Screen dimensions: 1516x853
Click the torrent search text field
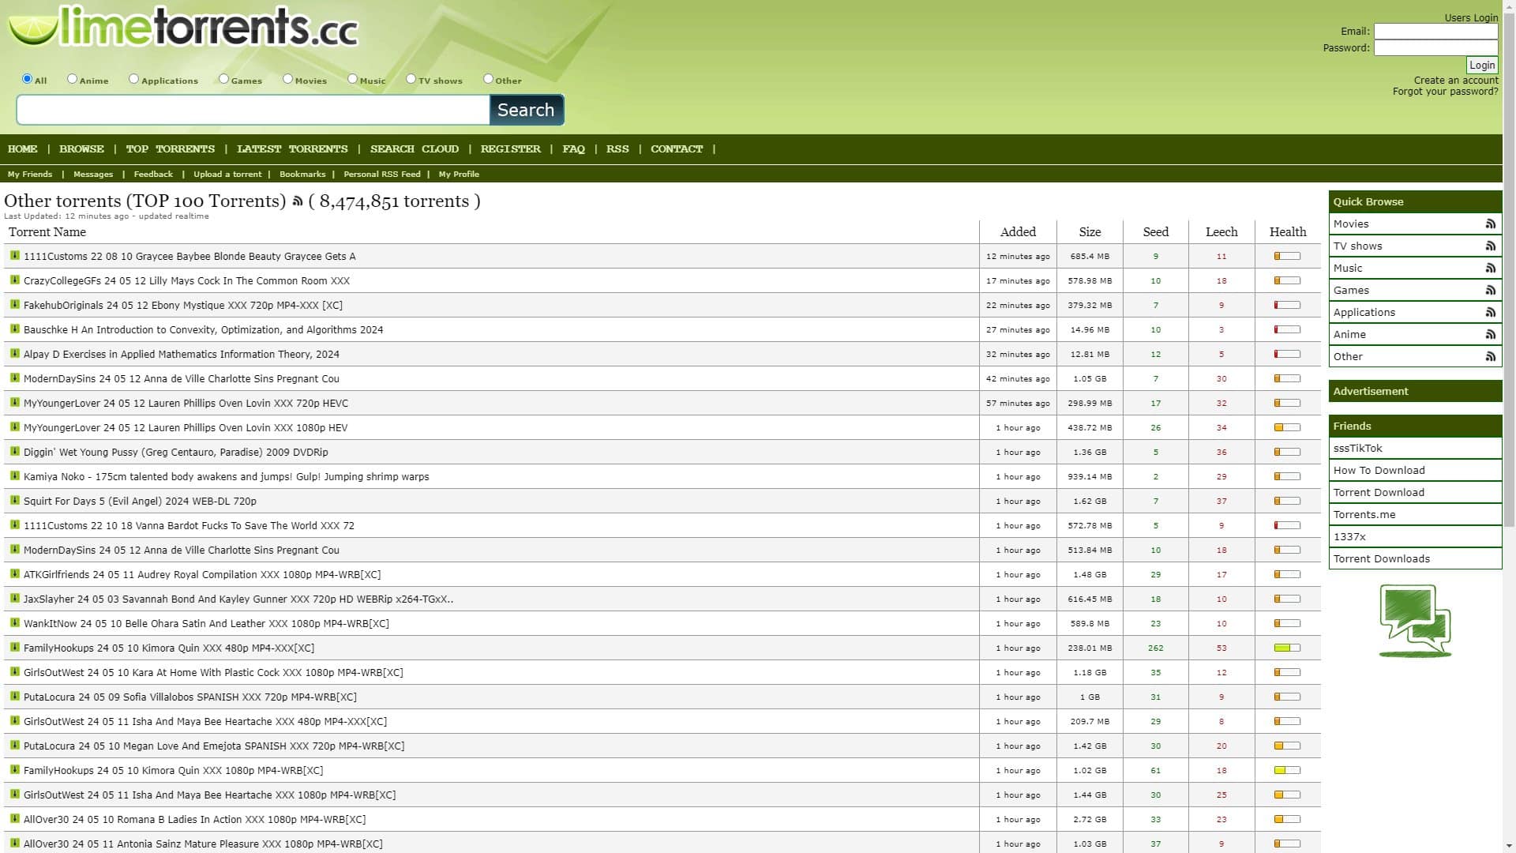click(x=253, y=110)
